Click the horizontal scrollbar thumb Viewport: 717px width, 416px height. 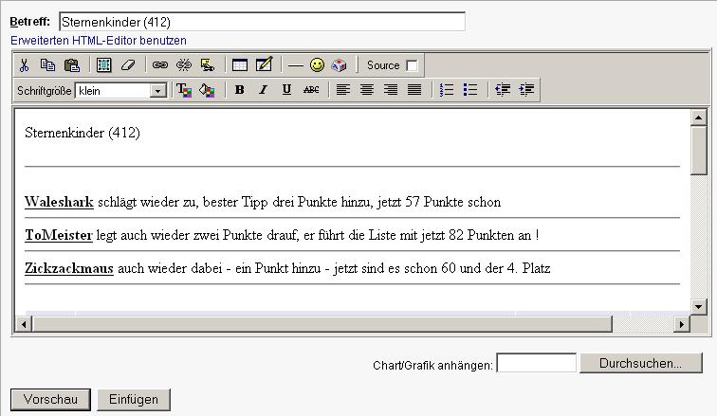coord(322,324)
